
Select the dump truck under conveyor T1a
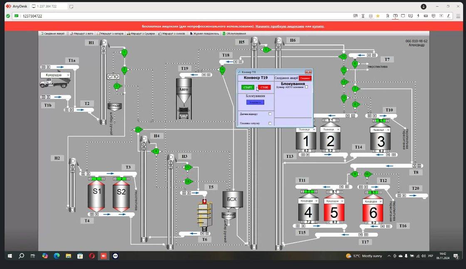pyautogui.click(x=55, y=83)
